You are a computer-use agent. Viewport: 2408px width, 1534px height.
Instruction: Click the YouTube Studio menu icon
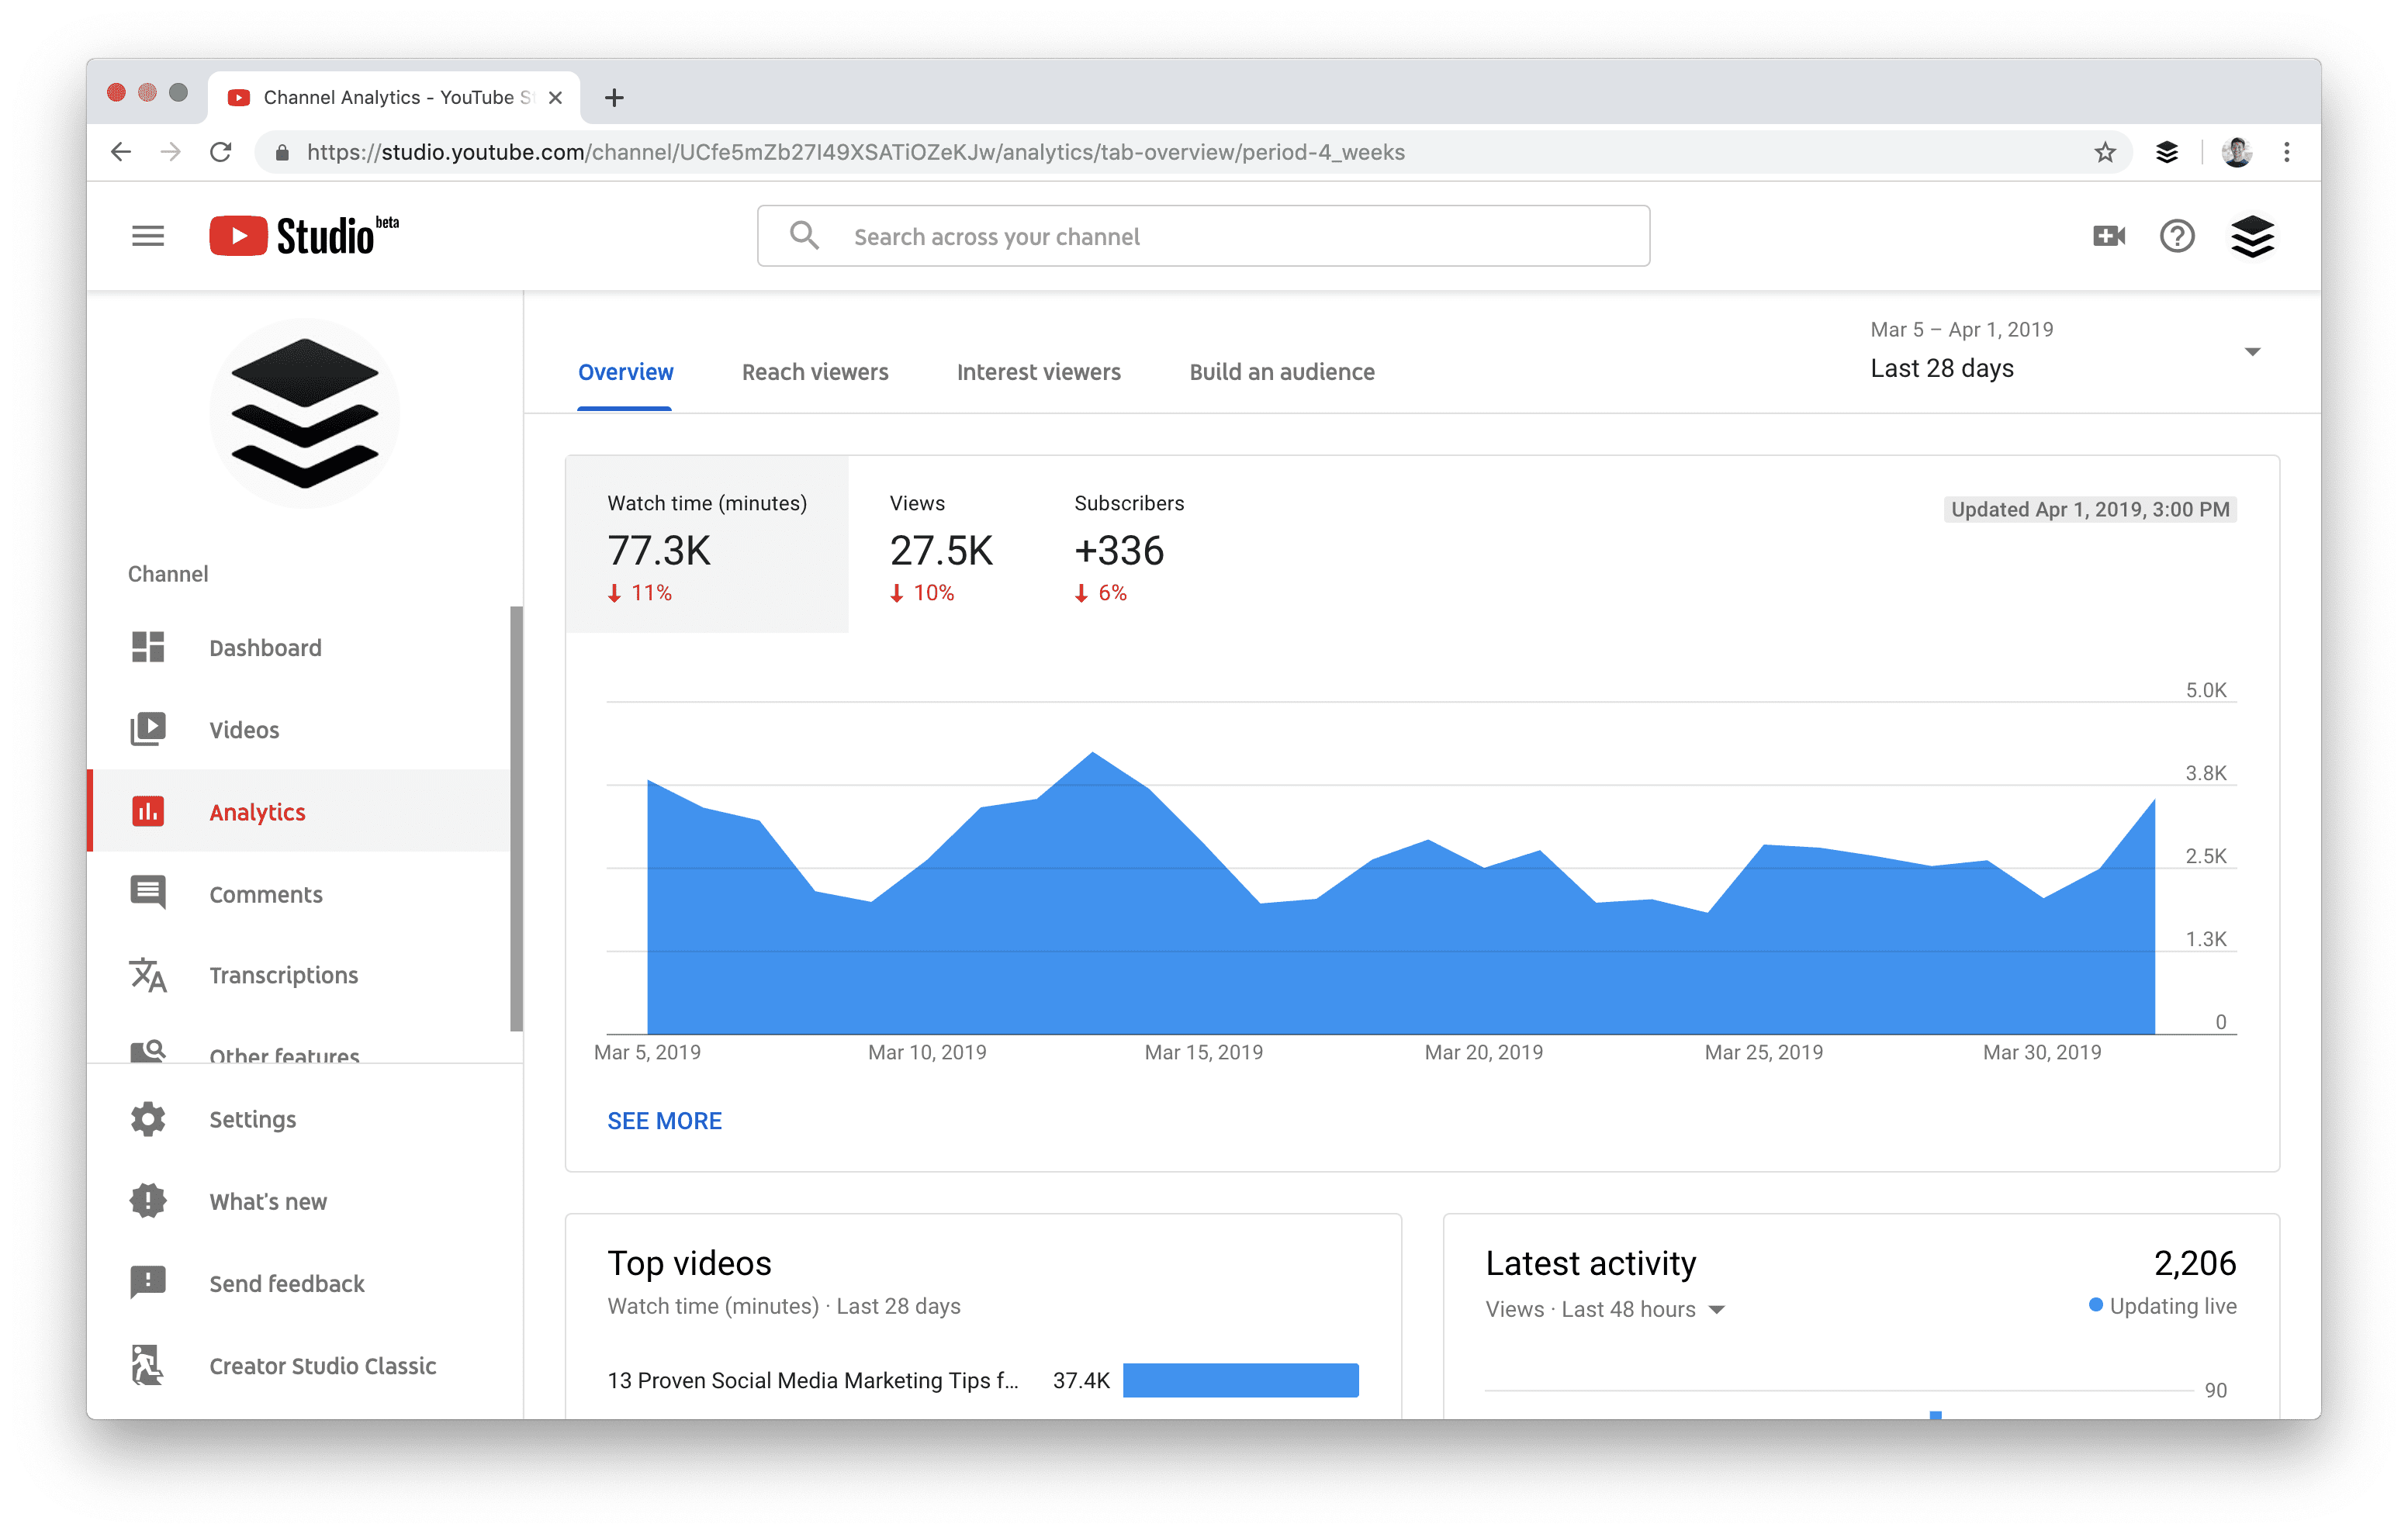click(149, 235)
